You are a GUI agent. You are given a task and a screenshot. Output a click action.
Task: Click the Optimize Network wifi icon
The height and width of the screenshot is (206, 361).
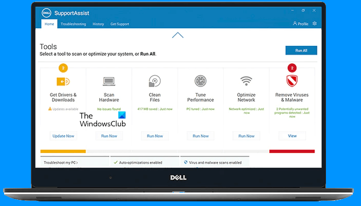pyautogui.click(x=247, y=81)
